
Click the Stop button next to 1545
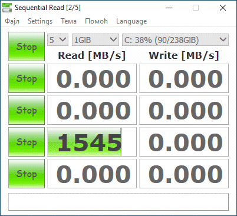(x=27, y=142)
